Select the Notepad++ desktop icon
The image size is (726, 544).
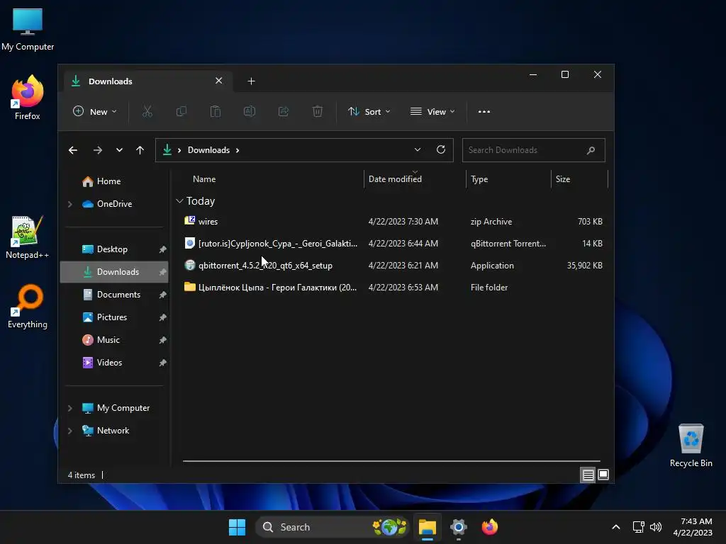point(28,237)
